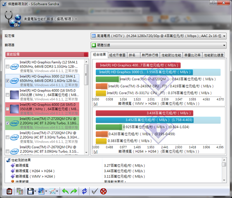The image size is (232, 198).
Task: Check the Intel HD Graphics Family checkbox
Action: click(7, 66)
